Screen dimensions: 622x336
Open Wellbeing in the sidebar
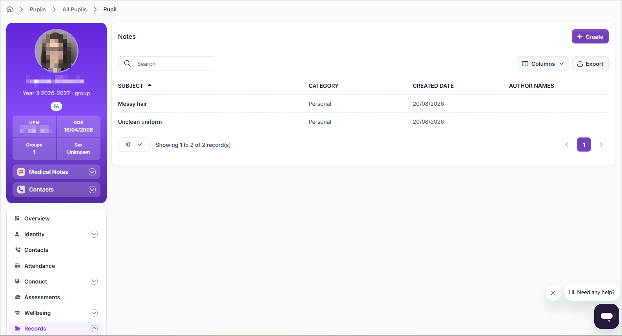click(38, 313)
